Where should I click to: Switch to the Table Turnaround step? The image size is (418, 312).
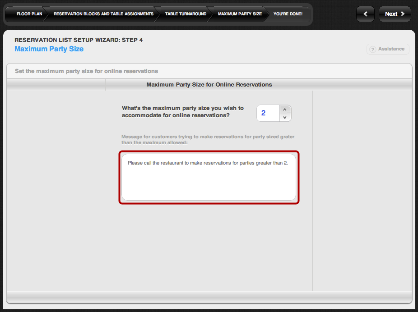(x=186, y=14)
